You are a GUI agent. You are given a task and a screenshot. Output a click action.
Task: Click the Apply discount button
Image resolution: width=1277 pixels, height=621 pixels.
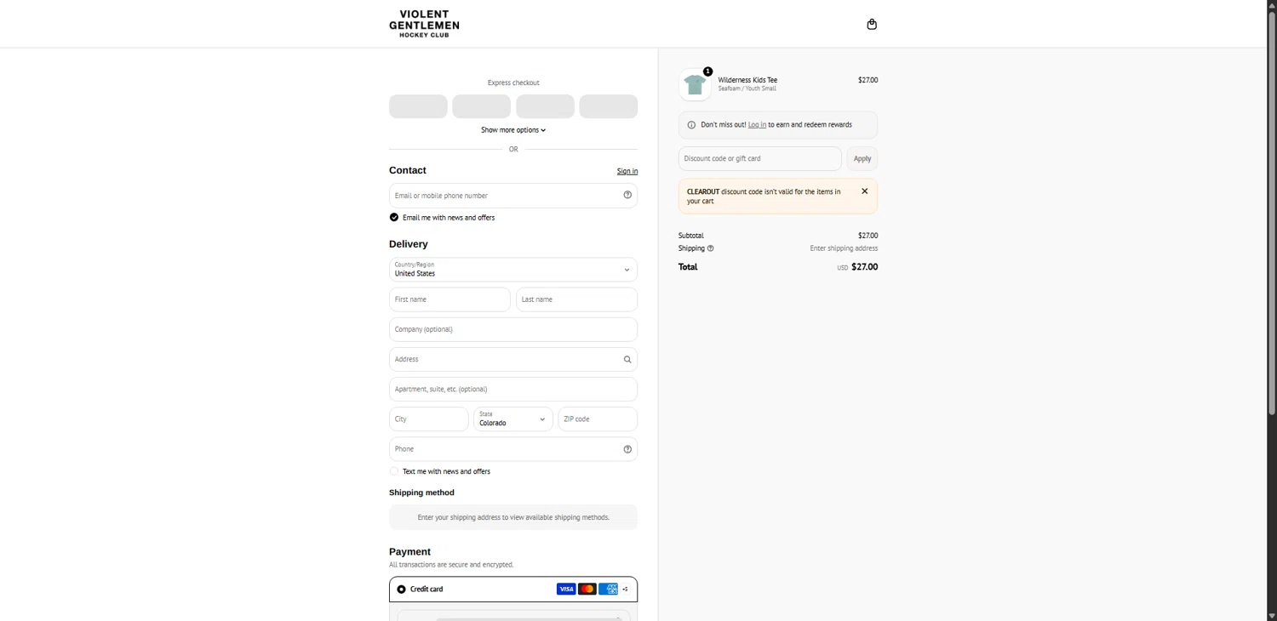[862, 158]
